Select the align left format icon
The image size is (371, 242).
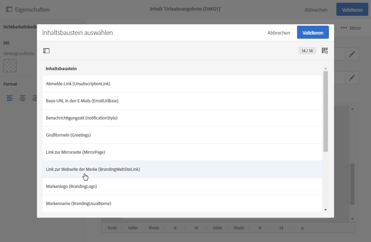pos(10,98)
